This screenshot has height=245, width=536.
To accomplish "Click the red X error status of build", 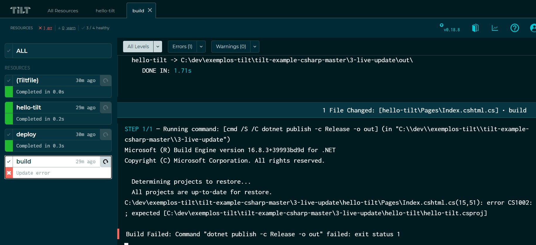I will coord(9,173).
